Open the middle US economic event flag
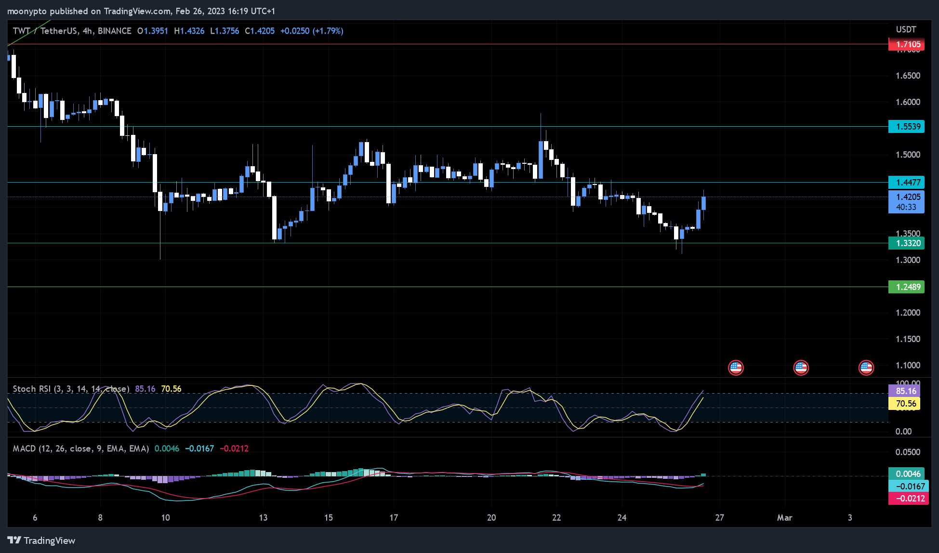Image resolution: width=939 pixels, height=553 pixels. pos(801,368)
